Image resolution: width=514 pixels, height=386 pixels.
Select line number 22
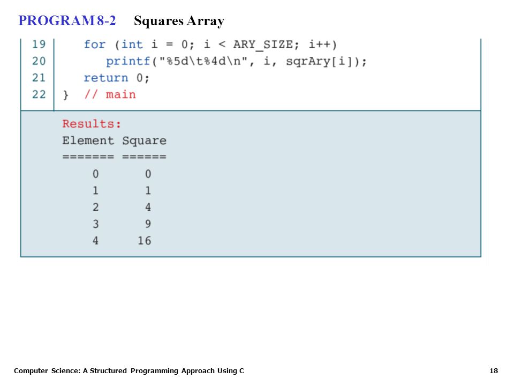pos(39,94)
